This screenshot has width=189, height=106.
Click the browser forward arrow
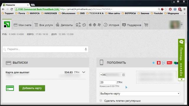click(7, 9)
